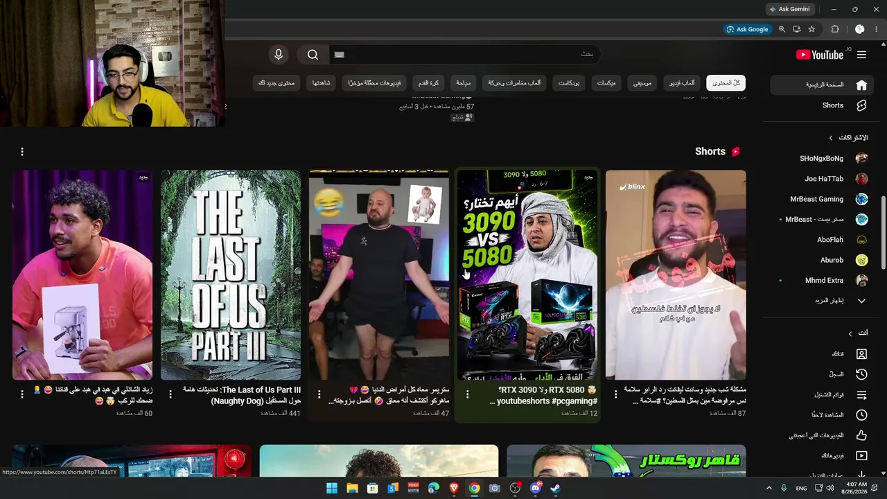This screenshot has width=887, height=499.
Task: Open Steam from the taskbar
Action: point(555,488)
